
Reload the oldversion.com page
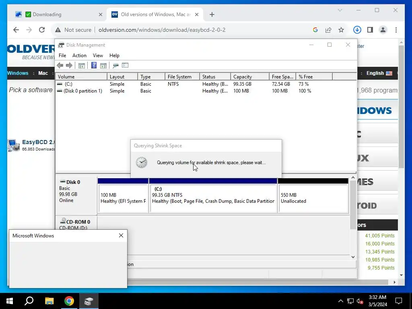[x=42, y=30]
